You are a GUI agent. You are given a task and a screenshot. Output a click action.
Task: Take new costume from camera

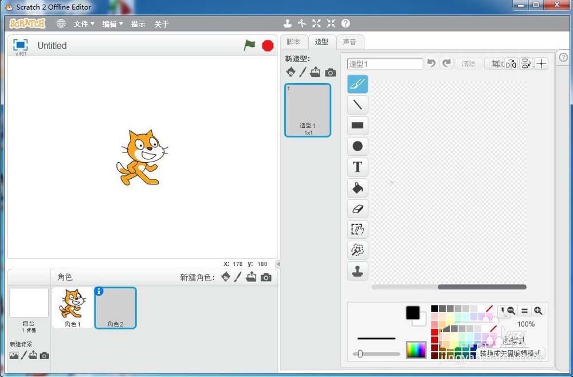331,72
